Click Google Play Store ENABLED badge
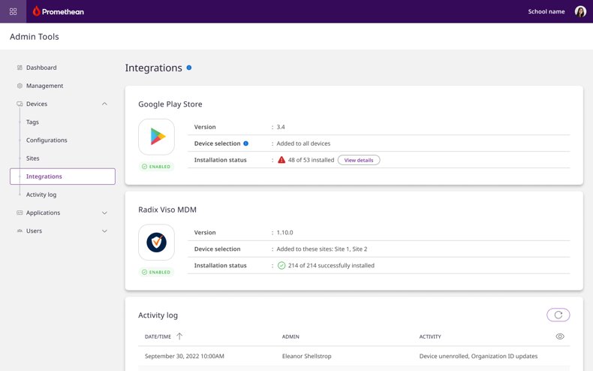This screenshot has height=371, width=593. tap(156, 167)
